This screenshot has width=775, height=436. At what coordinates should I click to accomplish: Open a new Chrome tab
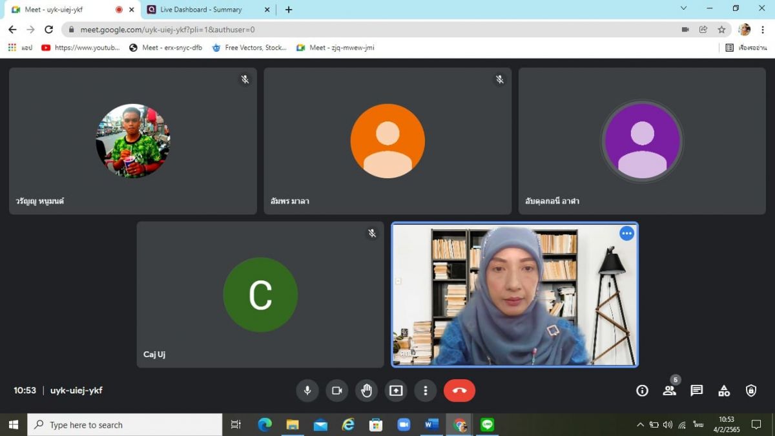tap(289, 10)
